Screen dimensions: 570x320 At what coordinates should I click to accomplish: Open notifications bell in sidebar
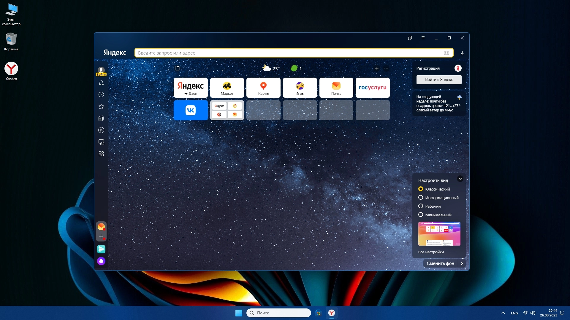(101, 83)
